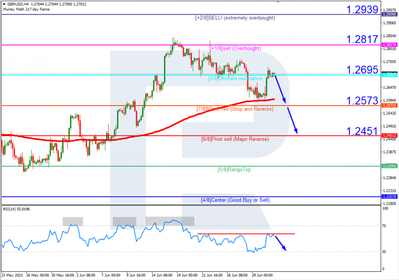The width and height of the screenshot is (399, 280).
Task: Select the '[+1/8]sell (Overbought)' label
Action: 235,48
